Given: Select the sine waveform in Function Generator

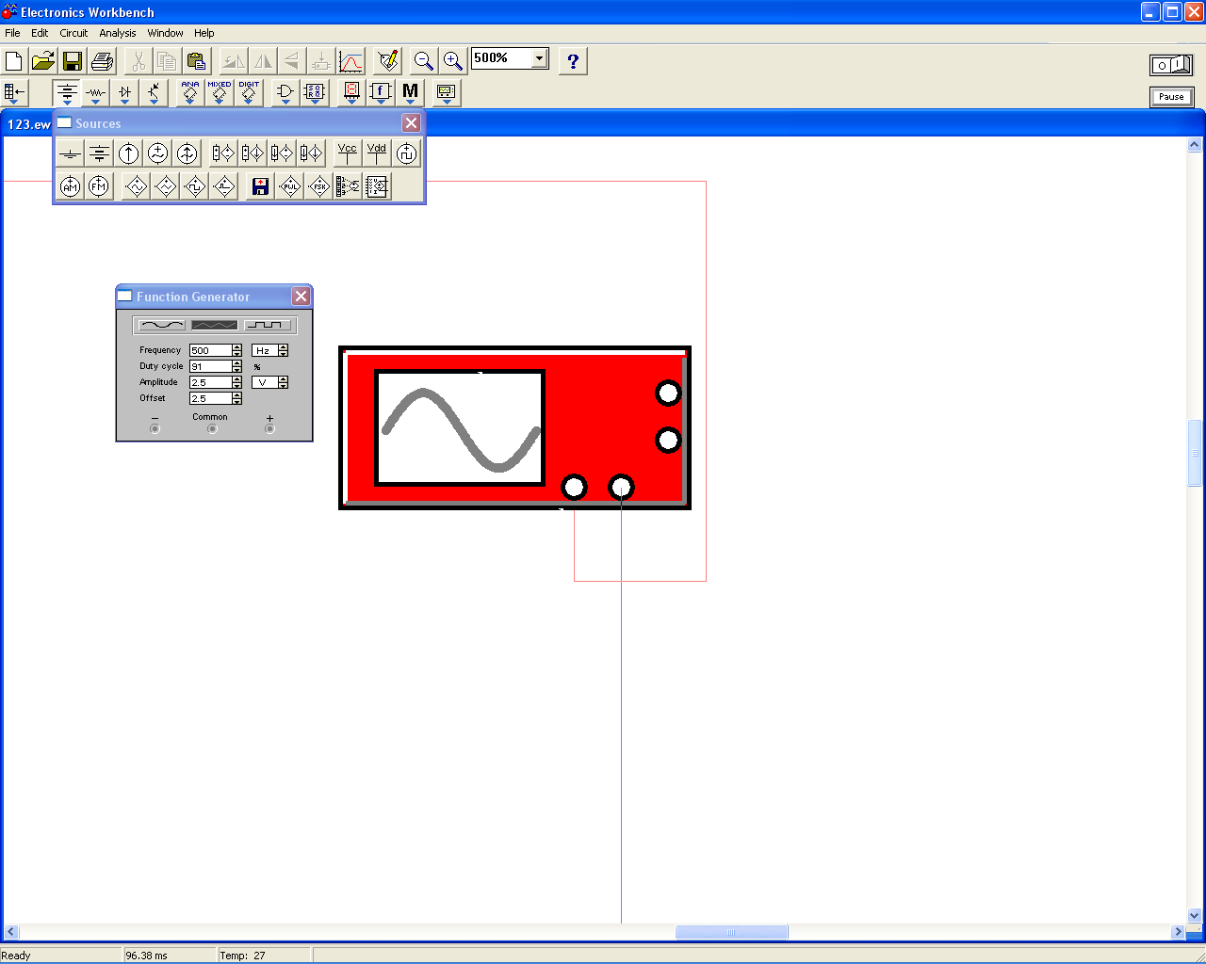Looking at the screenshot, I should point(161,325).
